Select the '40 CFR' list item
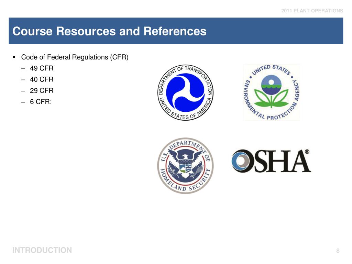 tap(42, 79)
